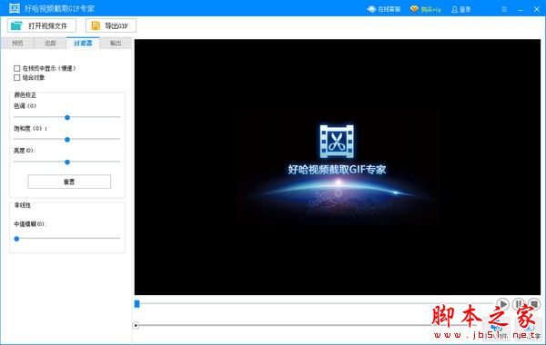Click the diamond VIP purchase icon
The image size is (546, 345).
click(x=414, y=9)
